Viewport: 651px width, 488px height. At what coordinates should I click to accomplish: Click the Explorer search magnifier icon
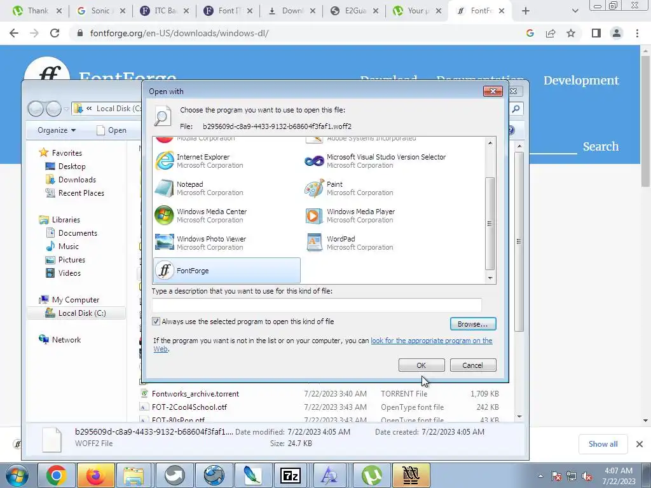point(516,109)
